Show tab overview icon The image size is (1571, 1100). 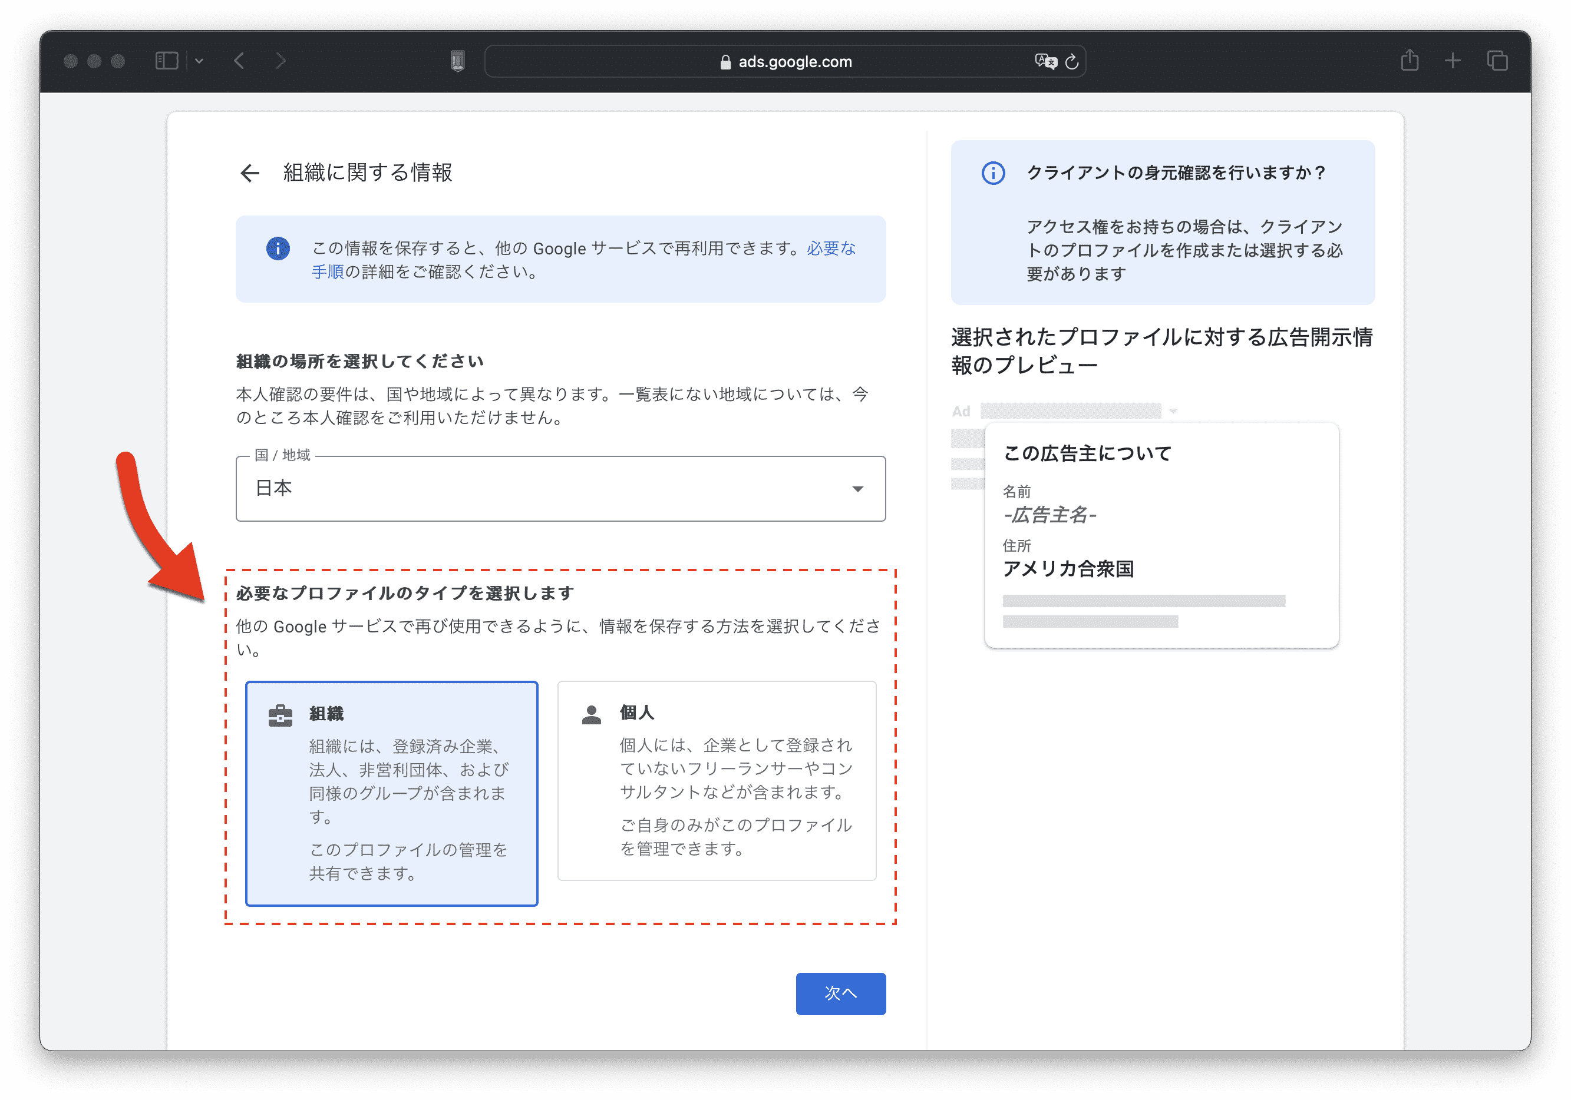click(x=1497, y=61)
